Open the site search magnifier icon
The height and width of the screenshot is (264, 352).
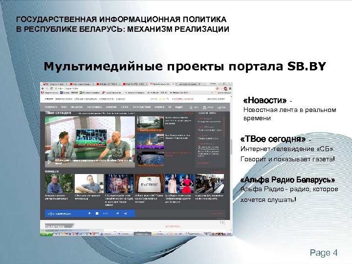point(191,107)
